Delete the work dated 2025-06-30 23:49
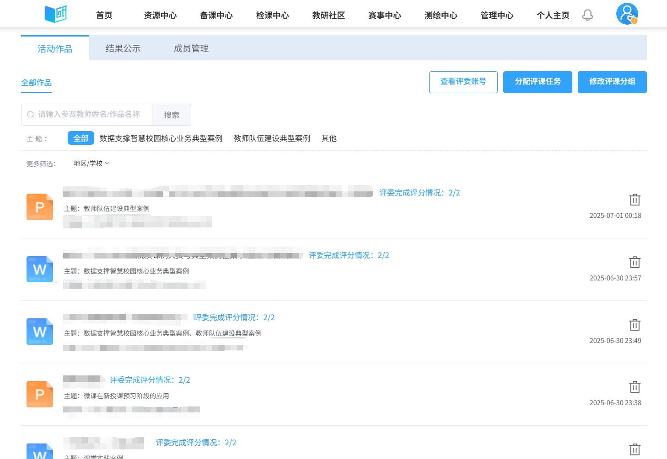The width and height of the screenshot is (667, 459). tap(635, 325)
